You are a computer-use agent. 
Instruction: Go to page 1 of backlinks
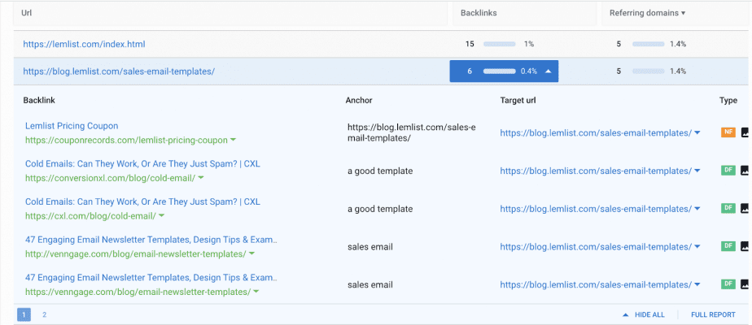point(24,314)
